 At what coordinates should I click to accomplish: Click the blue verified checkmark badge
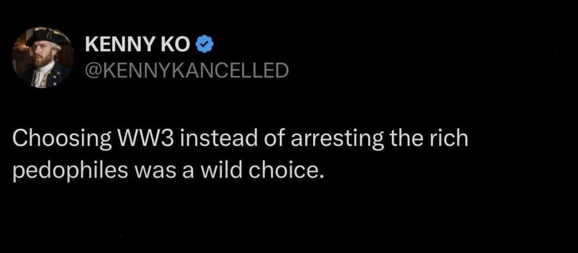(x=204, y=46)
